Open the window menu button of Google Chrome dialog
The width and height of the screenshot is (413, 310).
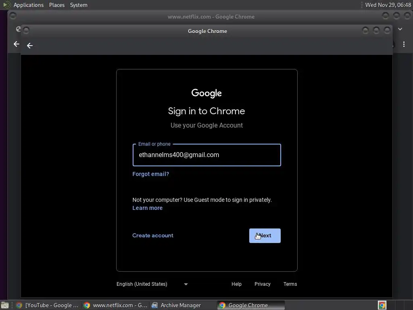click(26, 31)
